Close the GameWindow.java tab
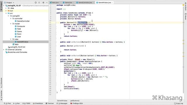This screenshot has width=187, height=105. (x=112, y=3)
